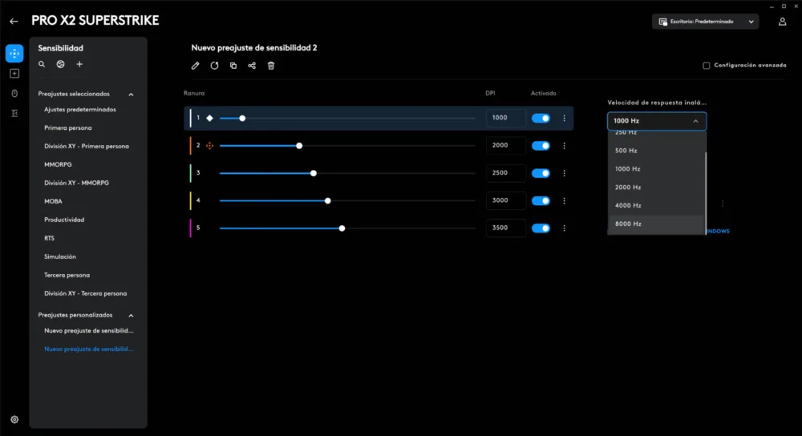Reset the preset with the circular arrow icon
The width and height of the screenshot is (802, 436).
pyautogui.click(x=214, y=66)
